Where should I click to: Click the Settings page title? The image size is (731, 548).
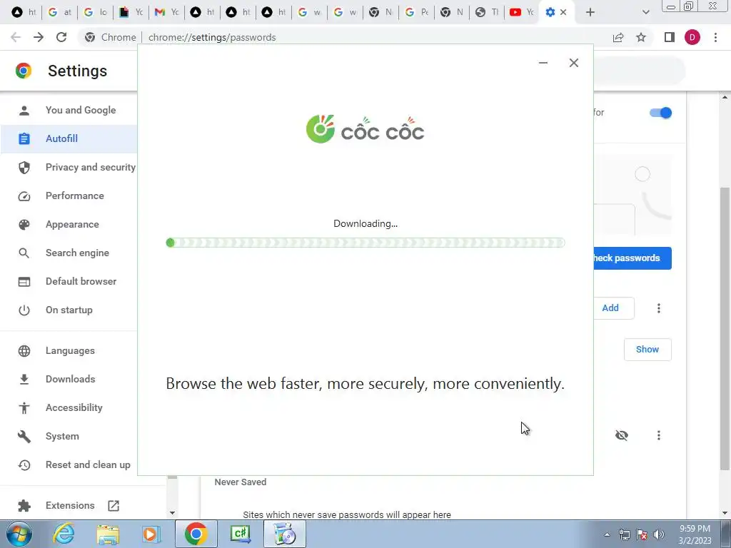coord(77,71)
